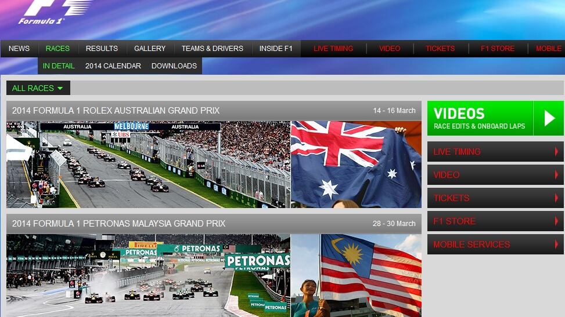
Task: Open F1 STORE in top navigation bar
Action: [x=497, y=49]
